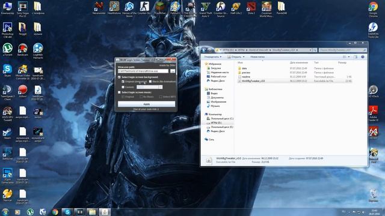Open Bandicam desktop shortcut
385x216 pixels.
(x=23, y=50)
